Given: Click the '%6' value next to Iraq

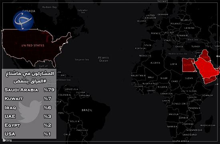Looking at the screenshot, I should (x=48, y=108).
